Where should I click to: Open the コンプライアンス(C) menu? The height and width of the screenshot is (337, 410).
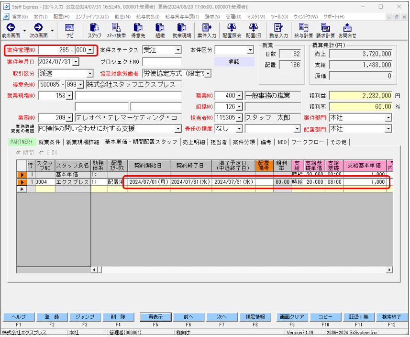click(92, 17)
